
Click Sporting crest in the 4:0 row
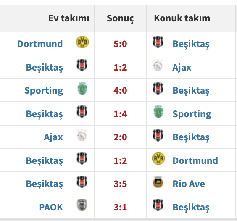coord(82,89)
